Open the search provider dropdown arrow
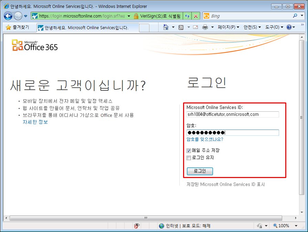 302,15
